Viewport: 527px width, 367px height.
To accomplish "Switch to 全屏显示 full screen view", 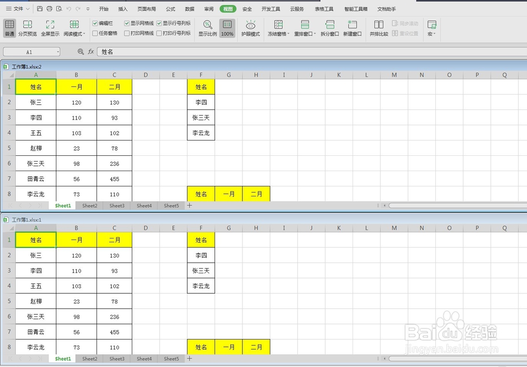I will coord(50,28).
